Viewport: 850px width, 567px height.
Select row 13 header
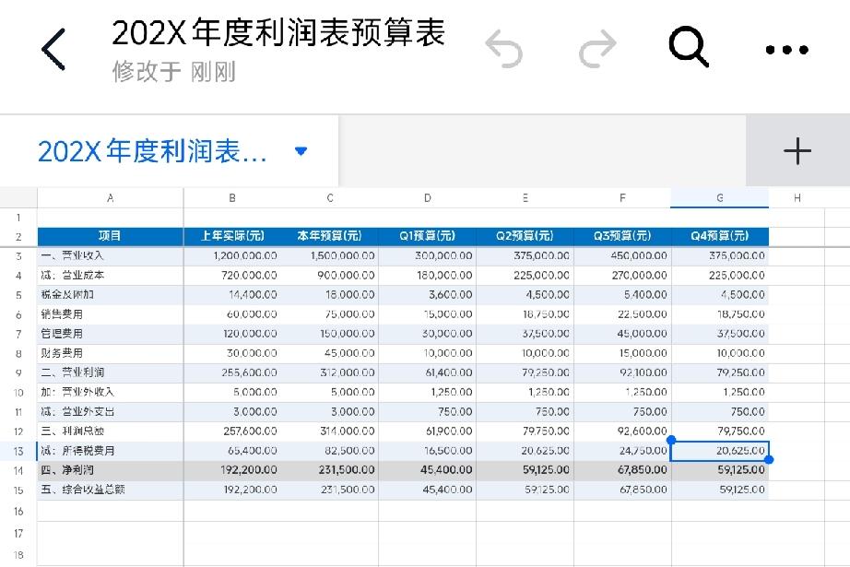(x=18, y=451)
